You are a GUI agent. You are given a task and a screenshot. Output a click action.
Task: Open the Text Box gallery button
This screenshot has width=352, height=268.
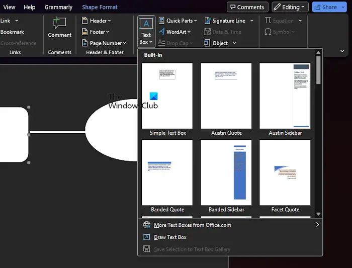tap(146, 31)
